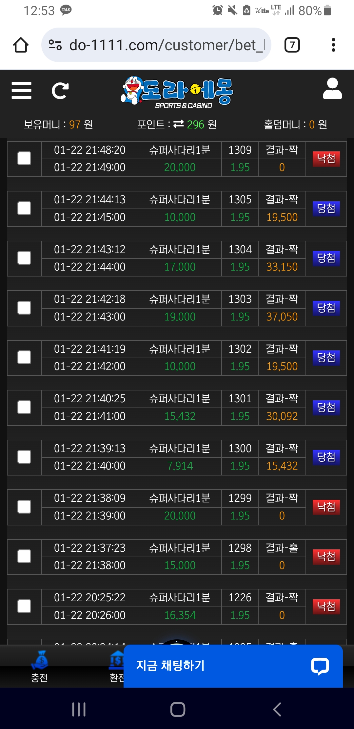Tap the do-1111.com address bar

[x=156, y=45]
